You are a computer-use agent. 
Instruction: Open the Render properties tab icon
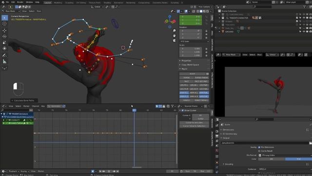[x=217, y=132]
